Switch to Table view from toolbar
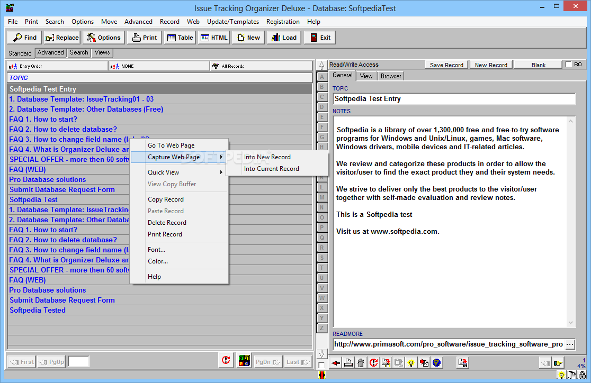This screenshot has height=383, width=591. click(x=180, y=38)
